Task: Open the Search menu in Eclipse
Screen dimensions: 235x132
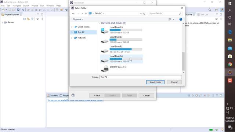Action: tap(26, 5)
